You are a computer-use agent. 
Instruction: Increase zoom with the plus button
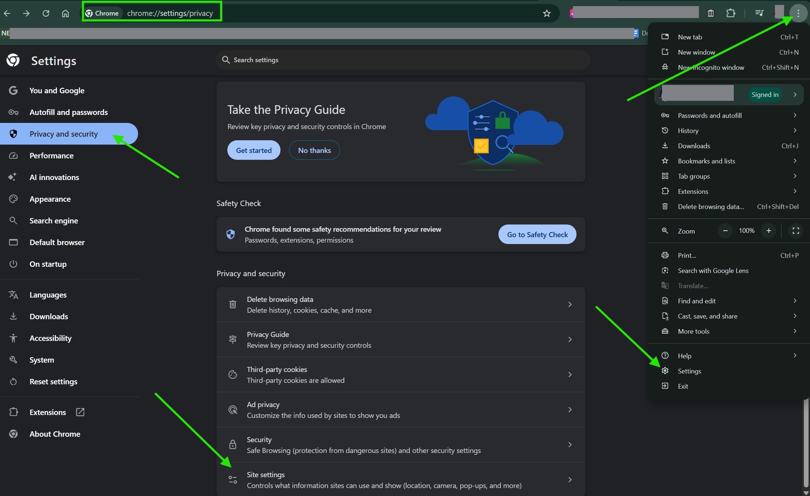768,231
